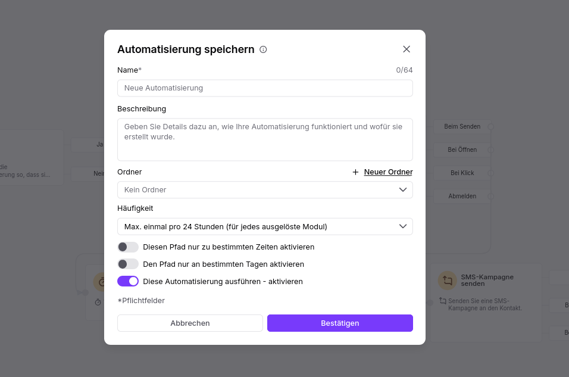Click the Neuer Ordner link
Screen dimensions: 569x377
(x=388, y=172)
